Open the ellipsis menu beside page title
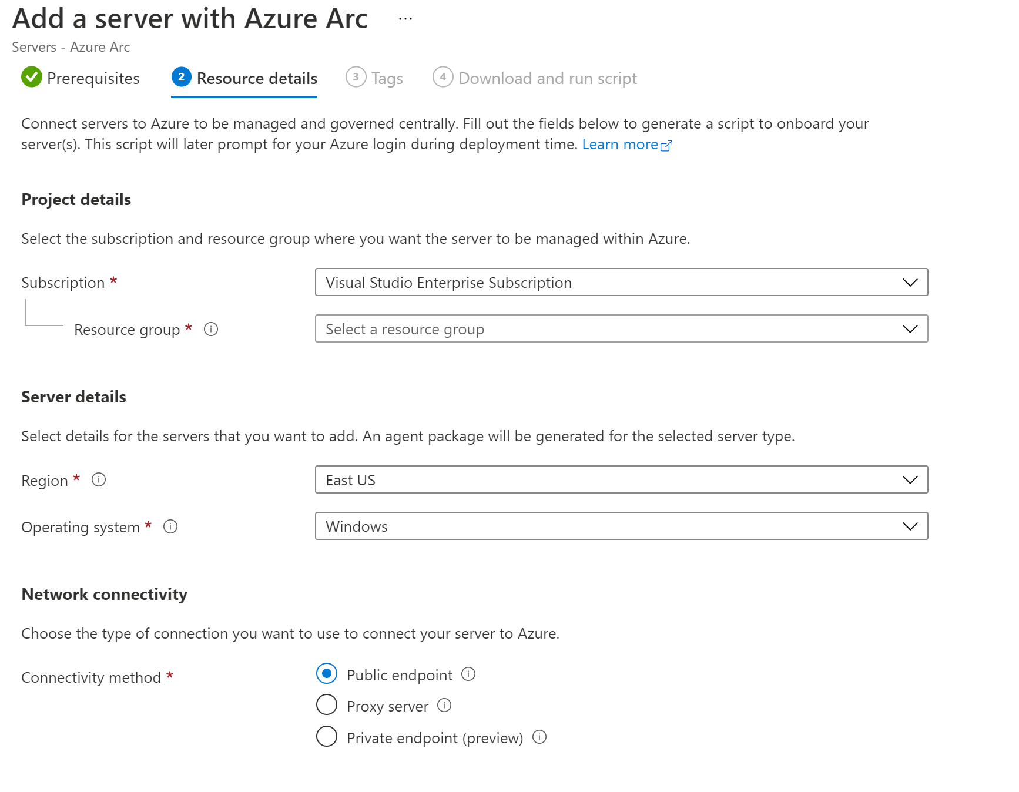1019x792 pixels. point(405,19)
